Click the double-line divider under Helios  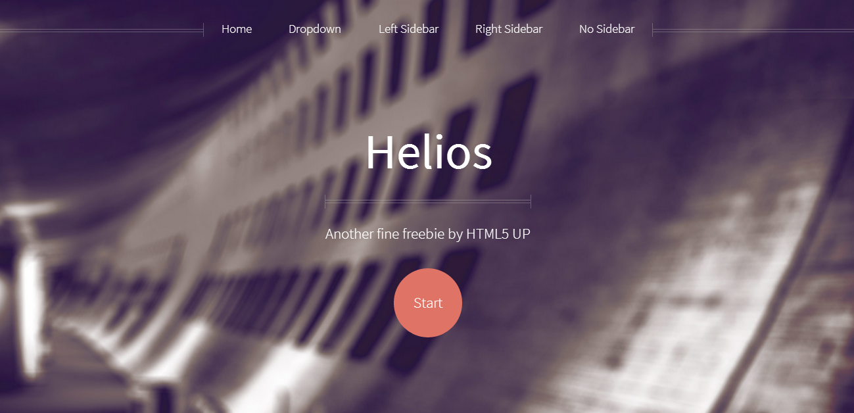pos(428,201)
